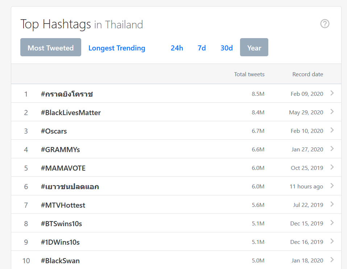Click the Jul 22, 2019 record date
347x269 pixels.
(308, 205)
